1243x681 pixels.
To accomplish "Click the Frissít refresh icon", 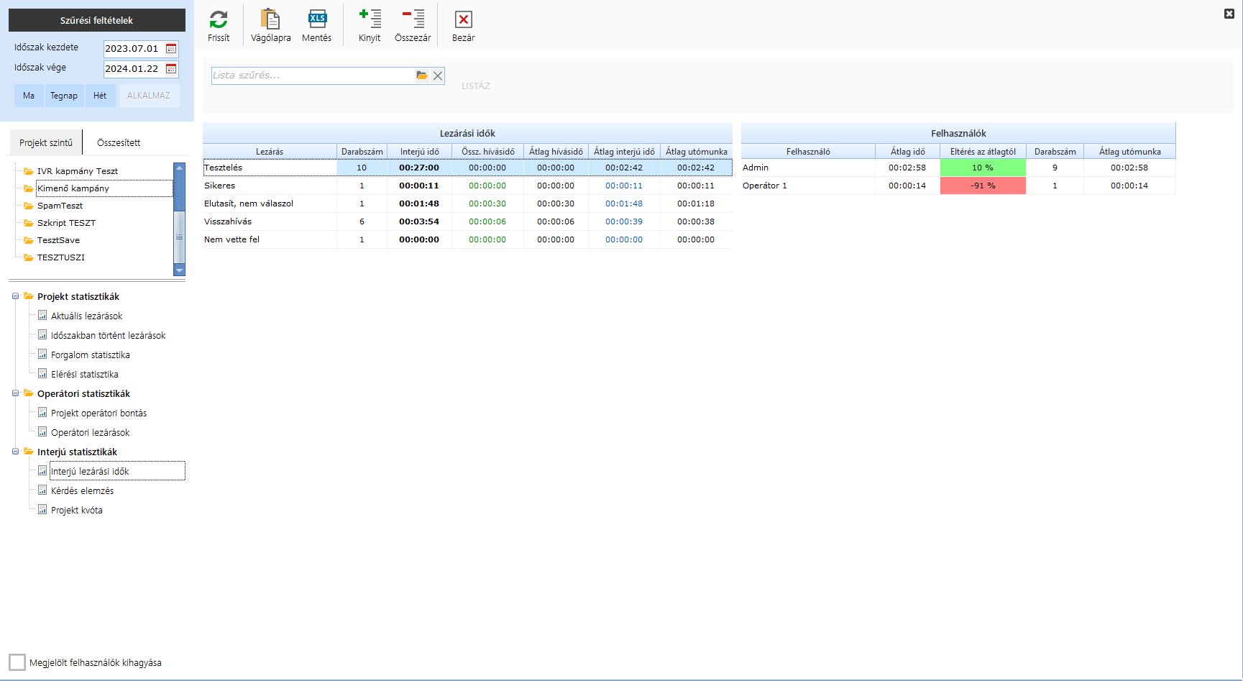I will coord(219,20).
